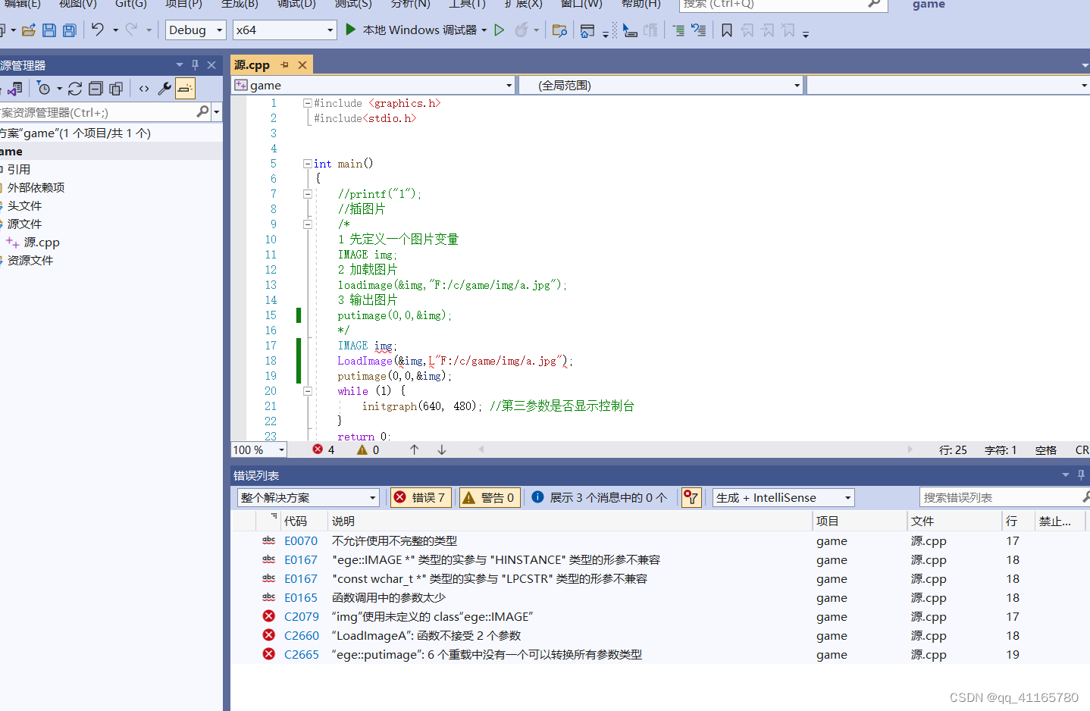Undo the last edit with the toolbar arrow

pos(98,30)
